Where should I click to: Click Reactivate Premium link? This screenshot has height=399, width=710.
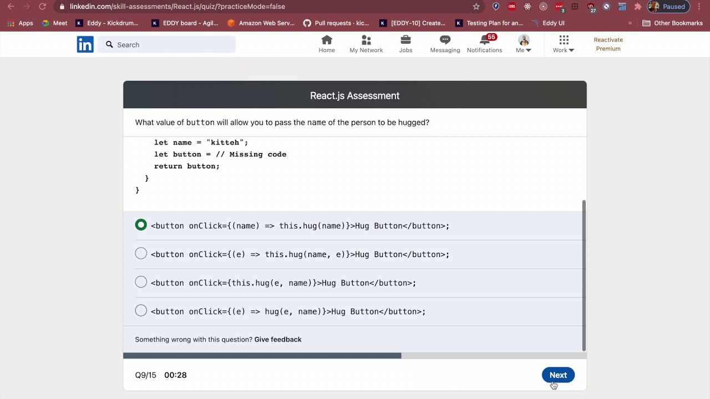tap(608, 44)
